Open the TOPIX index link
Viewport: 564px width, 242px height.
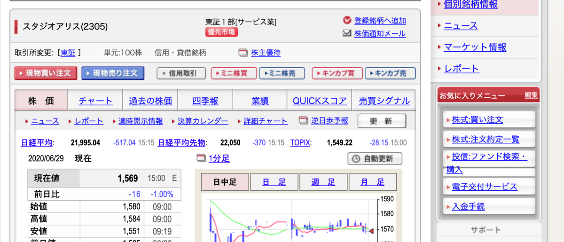[x=300, y=143]
